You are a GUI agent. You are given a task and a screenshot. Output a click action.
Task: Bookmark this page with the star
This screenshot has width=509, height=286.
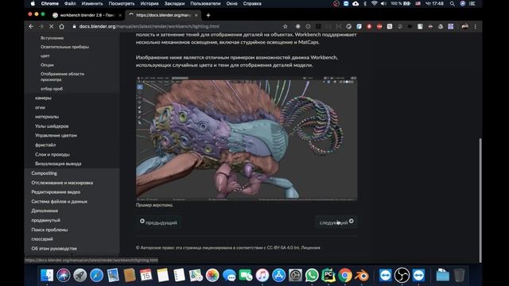pos(285,26)
